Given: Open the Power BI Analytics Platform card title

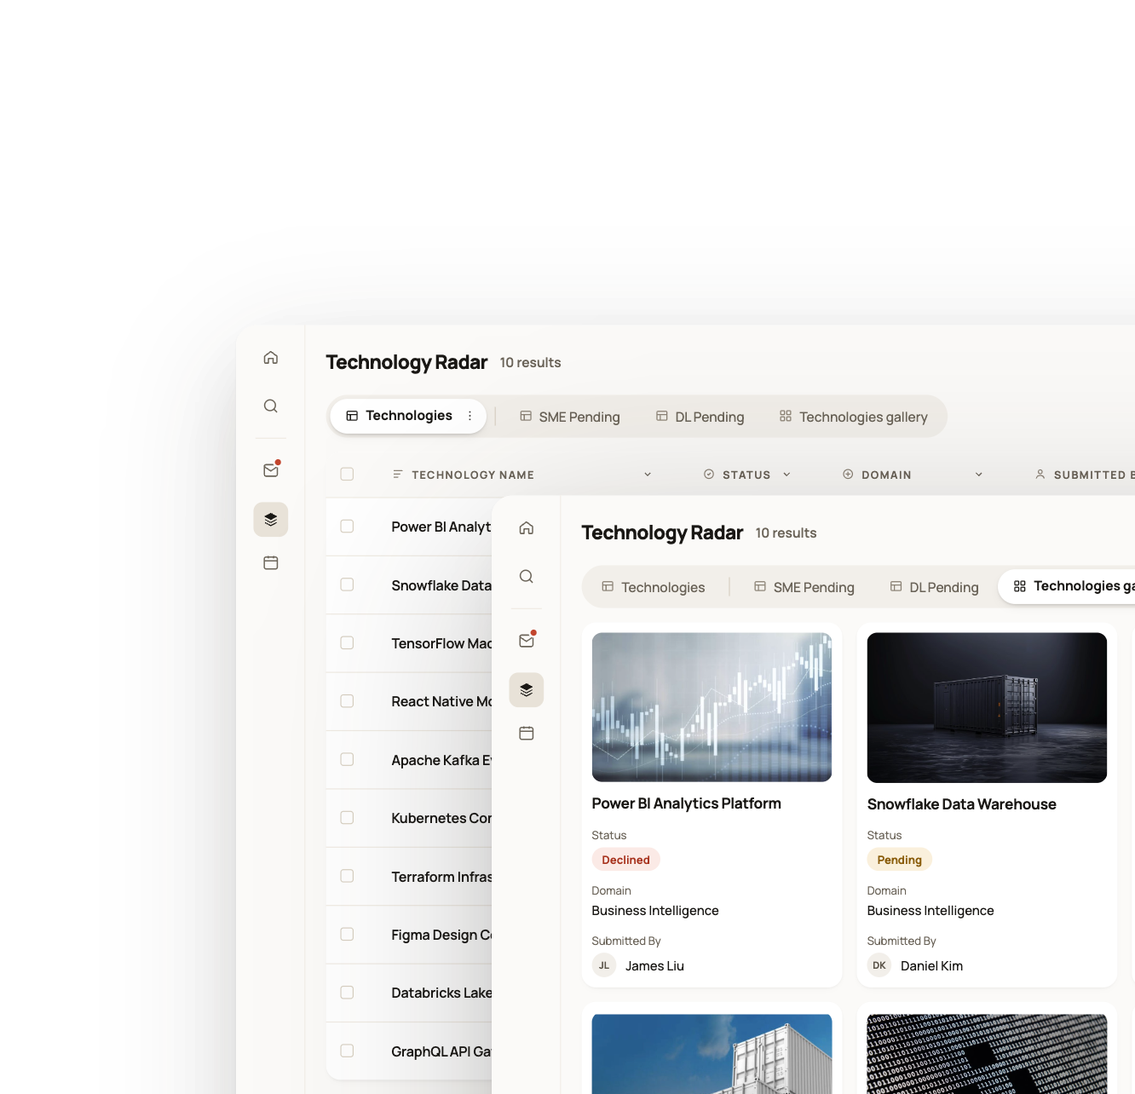Looking at the screenshot, I should [687, 803].
